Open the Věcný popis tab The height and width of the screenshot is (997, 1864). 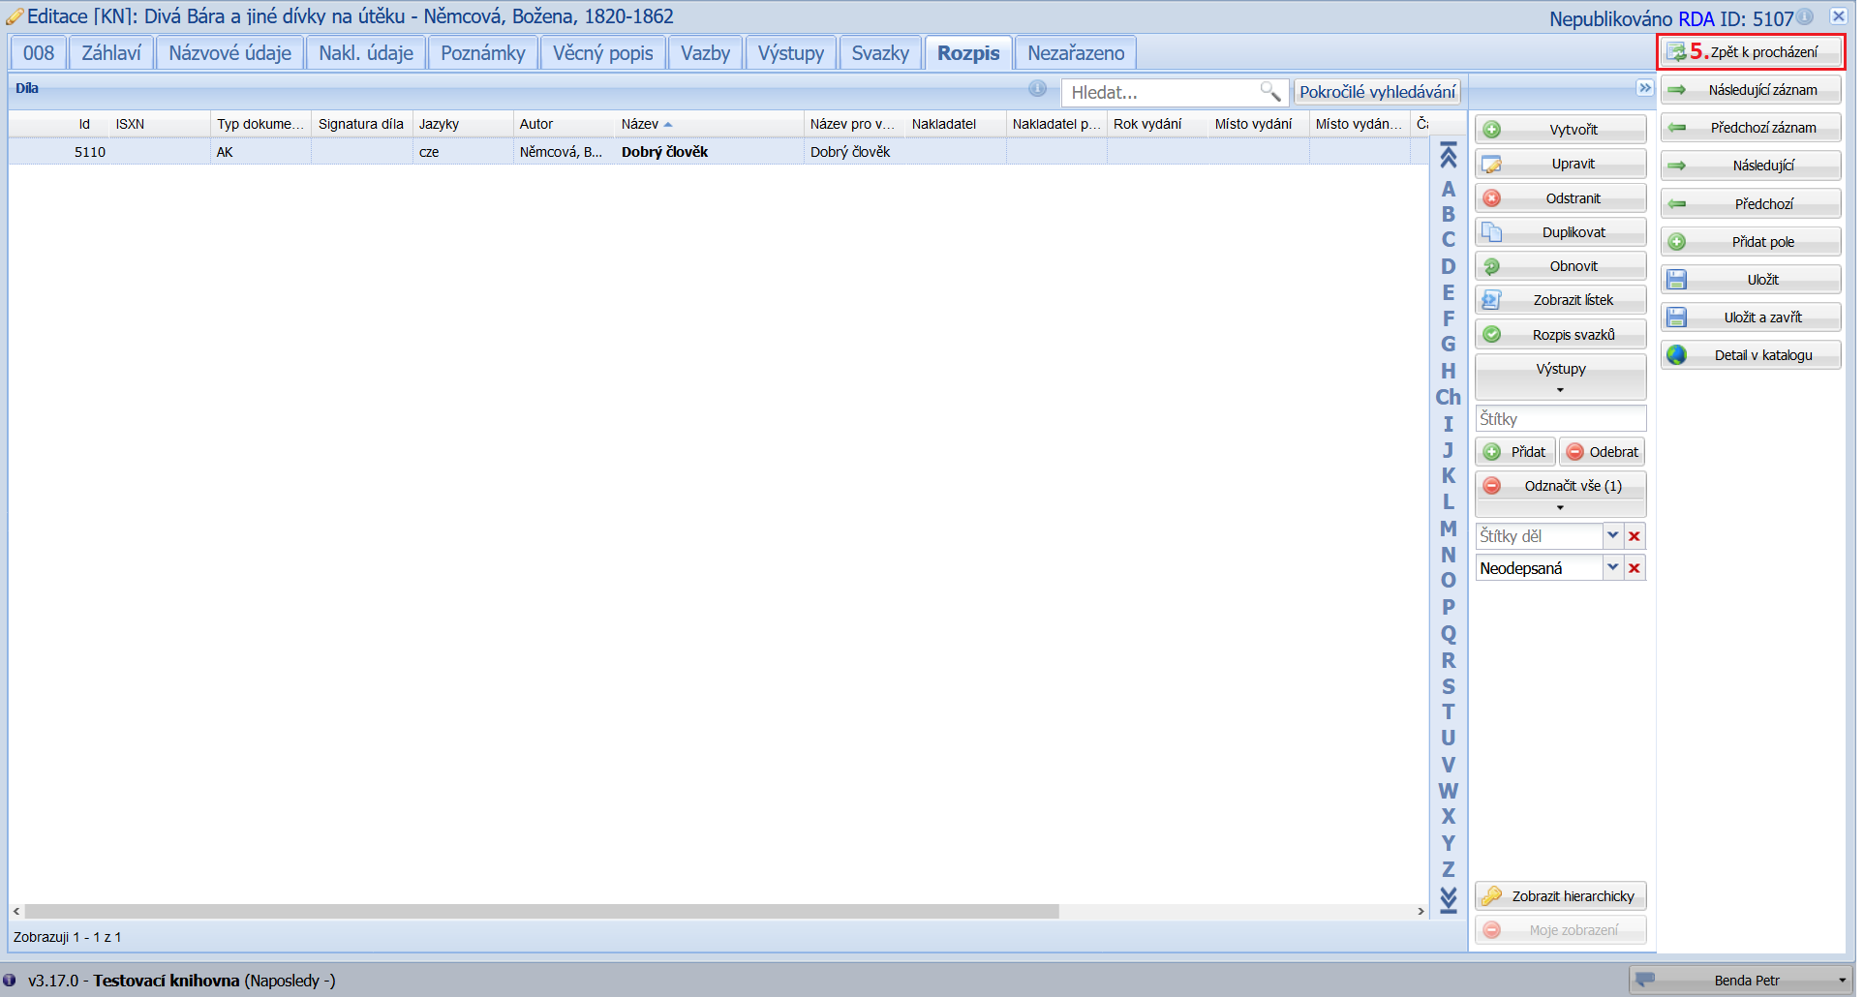602,53
